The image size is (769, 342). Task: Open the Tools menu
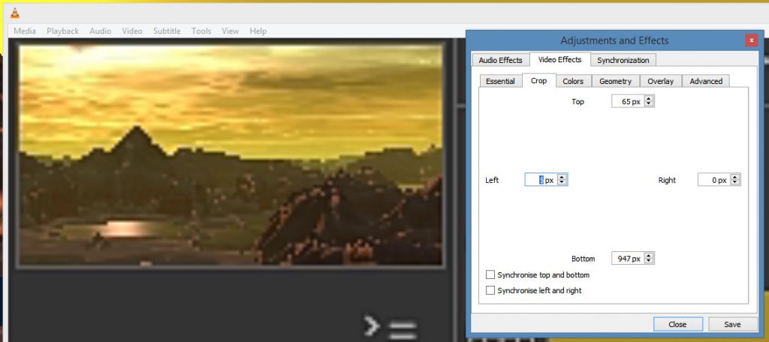[201, 31]
